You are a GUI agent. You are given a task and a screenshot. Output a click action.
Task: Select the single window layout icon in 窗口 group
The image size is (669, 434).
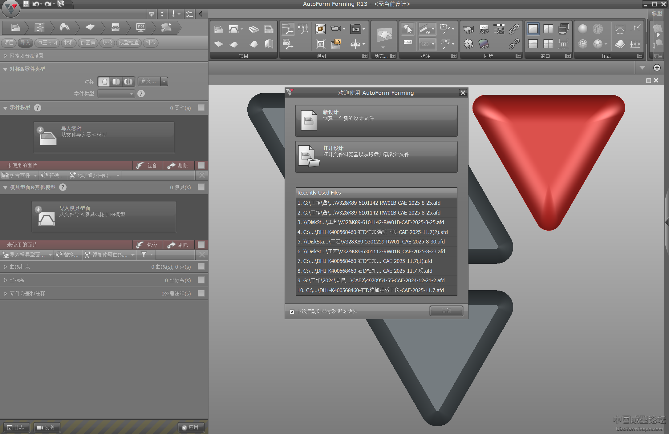click(x=533, y=29)
